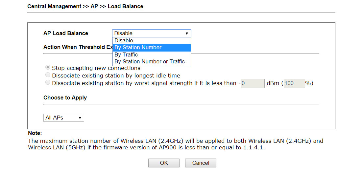This screenshot has height=173, width=363.
Task: Select By Station Number from the list
Action: click(x=151, y=48)
